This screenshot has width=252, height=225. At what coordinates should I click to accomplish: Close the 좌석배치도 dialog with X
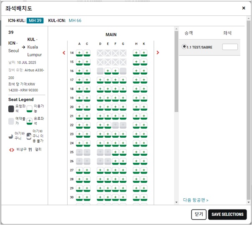[x=244, y=8]
